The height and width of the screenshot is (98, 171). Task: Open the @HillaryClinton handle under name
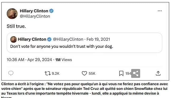[35, 16]
